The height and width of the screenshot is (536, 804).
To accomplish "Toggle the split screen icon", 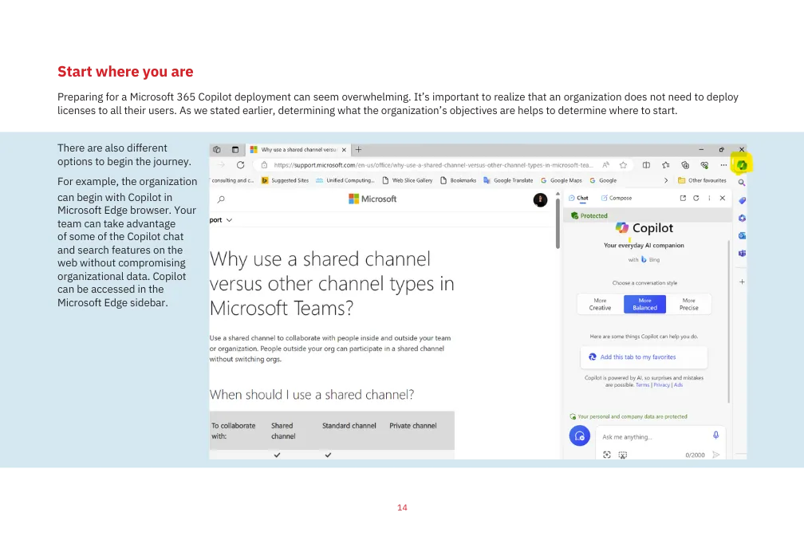I will (646, 165).
